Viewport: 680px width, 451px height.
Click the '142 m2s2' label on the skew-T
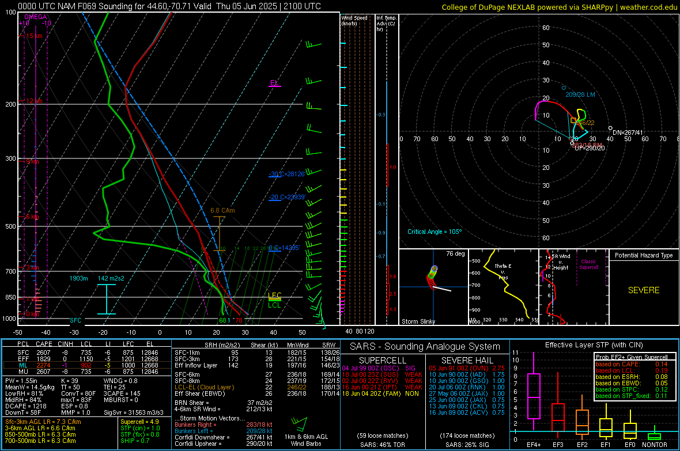point(111,278)
